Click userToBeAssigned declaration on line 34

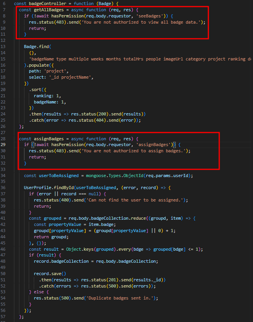pos(59,176)
